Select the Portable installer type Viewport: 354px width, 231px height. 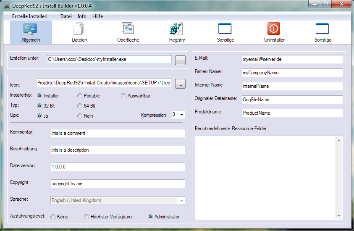click(80, 96)
